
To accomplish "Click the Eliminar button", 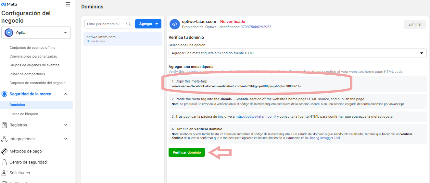I will [x=415, y=24].
